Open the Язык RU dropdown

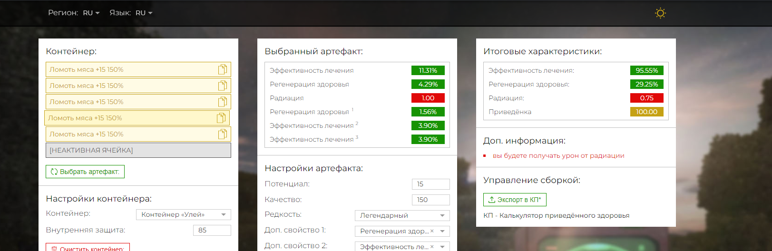[144, 13]
